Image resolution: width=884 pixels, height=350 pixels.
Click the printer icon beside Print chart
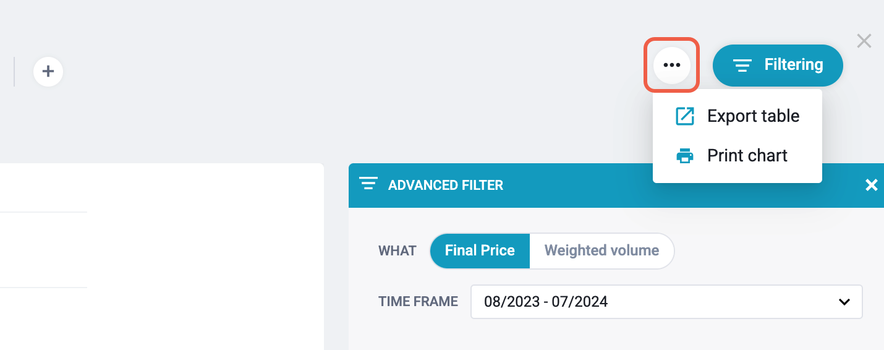pyautogui.click(x=685, y=156)
